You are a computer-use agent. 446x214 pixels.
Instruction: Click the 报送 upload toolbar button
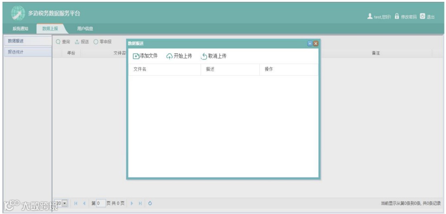[x=82, y=42]
